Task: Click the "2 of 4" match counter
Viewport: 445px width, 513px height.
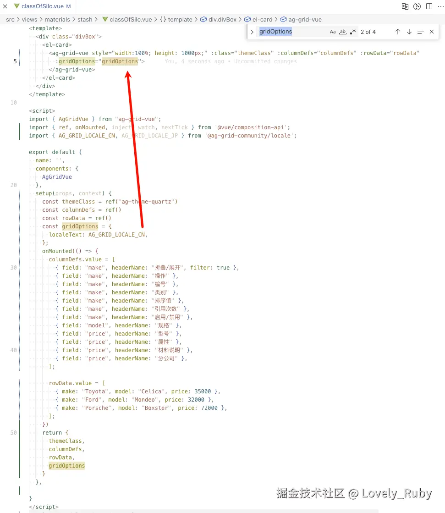Action: coord(368,32)
